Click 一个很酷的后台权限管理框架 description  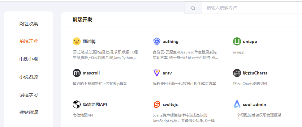pos(257,115)
